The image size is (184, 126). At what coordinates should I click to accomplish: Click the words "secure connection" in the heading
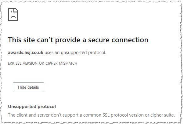click(x=118, y=40)
